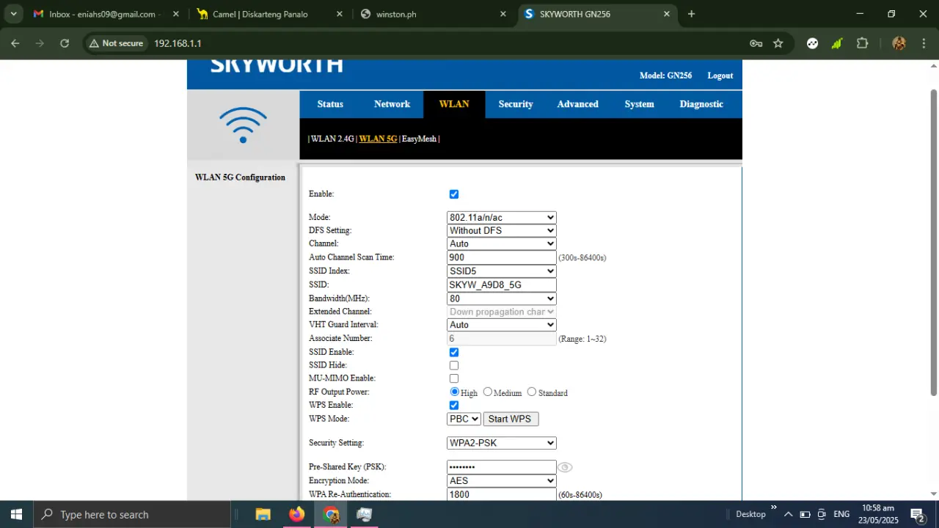
Task: Close the Camel Diskarteng Panalo tab
Action: 339,14
